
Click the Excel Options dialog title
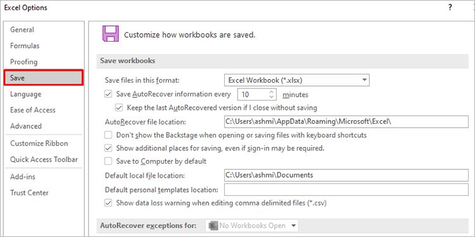pos(25,8)
